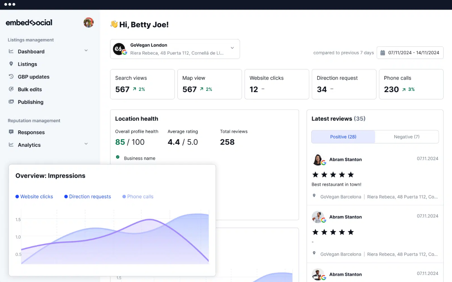
Task: Open the GoVegan London location dropdown
Action: [175, 49]
